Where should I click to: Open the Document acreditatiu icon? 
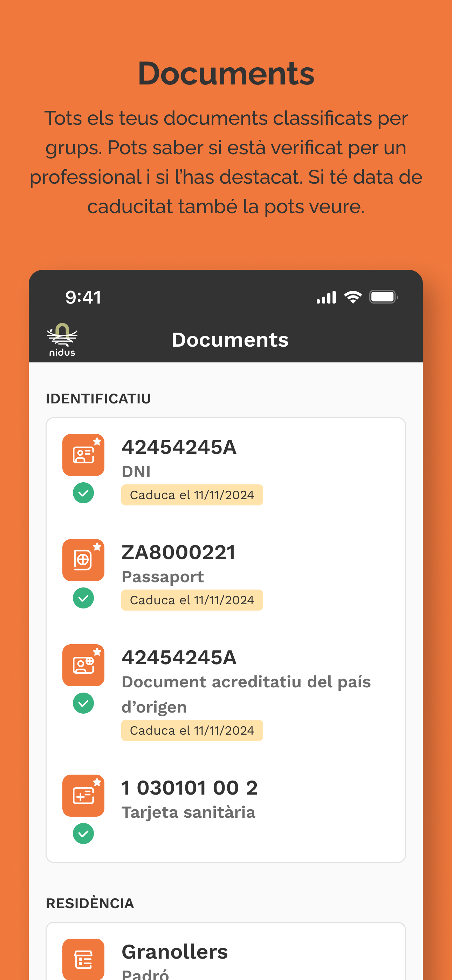coord(83,665)
